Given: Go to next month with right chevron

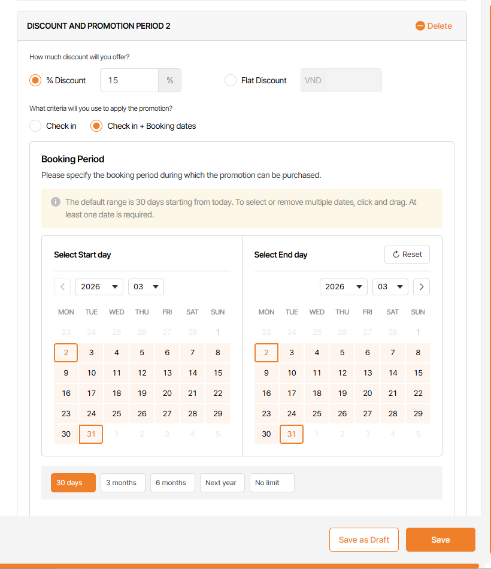Looking at the screenshot, I should pos(422,287).
